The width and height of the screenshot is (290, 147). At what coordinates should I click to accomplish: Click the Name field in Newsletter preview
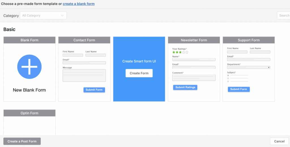click(x=194, y=59)
